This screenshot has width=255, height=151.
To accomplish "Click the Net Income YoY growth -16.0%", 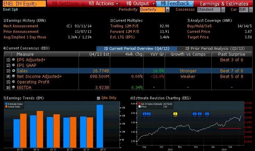I will pos(157,77).
